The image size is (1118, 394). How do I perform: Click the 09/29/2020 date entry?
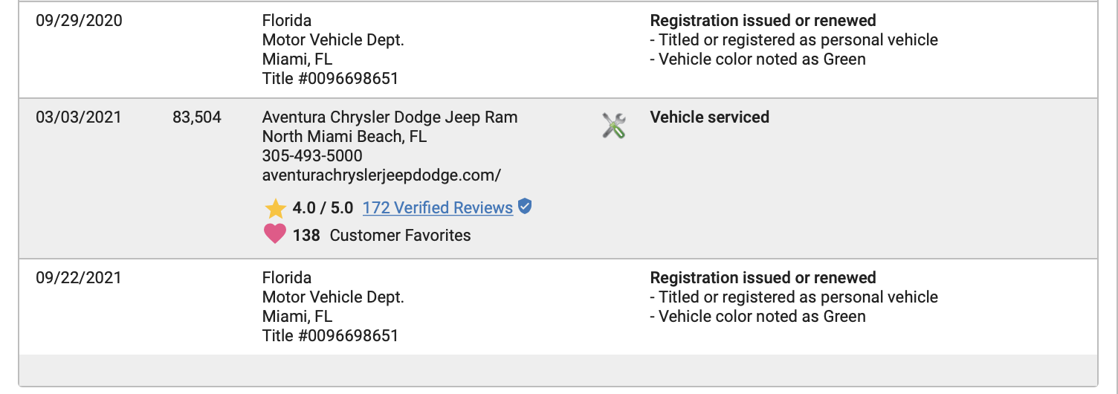[x=79, y=21]
